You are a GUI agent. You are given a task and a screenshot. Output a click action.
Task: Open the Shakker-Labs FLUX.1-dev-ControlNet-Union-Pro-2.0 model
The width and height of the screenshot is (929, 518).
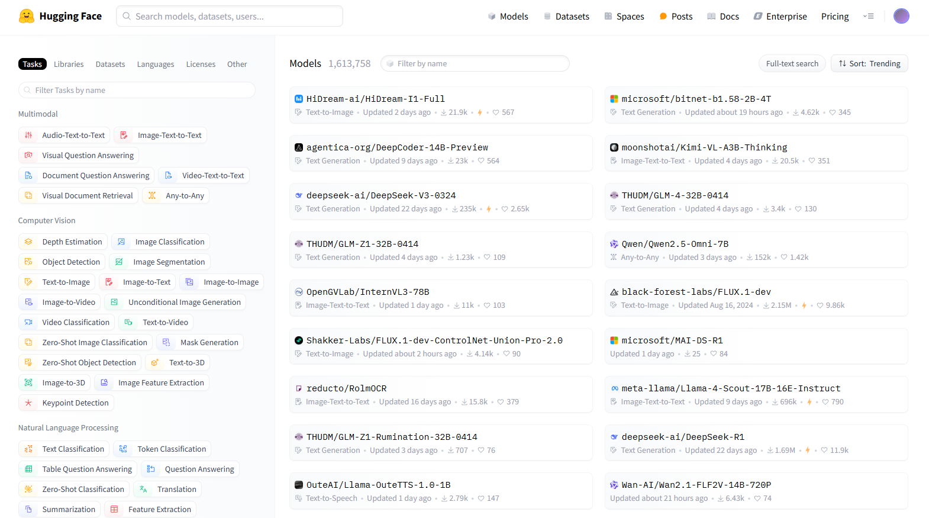tap(441, 346)
